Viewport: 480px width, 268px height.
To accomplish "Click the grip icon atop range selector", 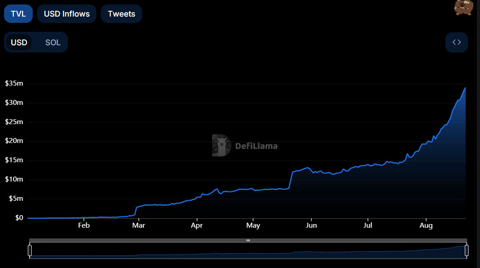I will pyautogui.click(x=248, y=241).
